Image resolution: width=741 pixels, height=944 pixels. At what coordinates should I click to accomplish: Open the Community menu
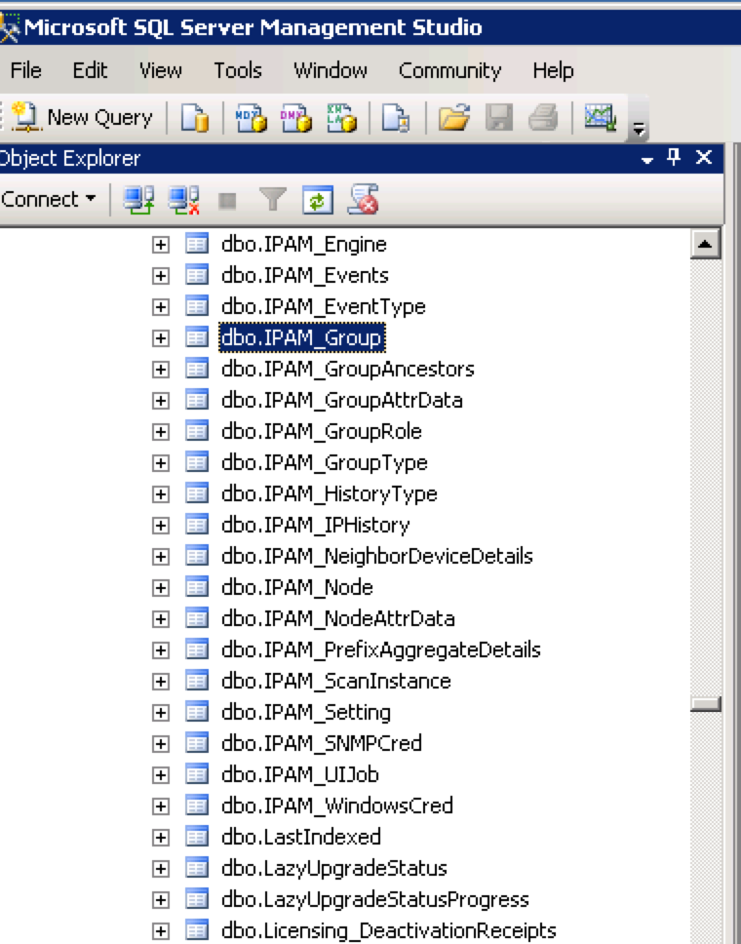pos(449,70)
